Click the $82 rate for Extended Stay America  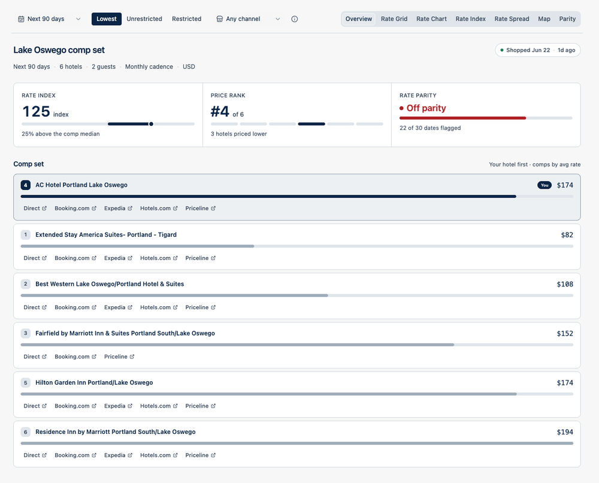[x=567, y=235]
